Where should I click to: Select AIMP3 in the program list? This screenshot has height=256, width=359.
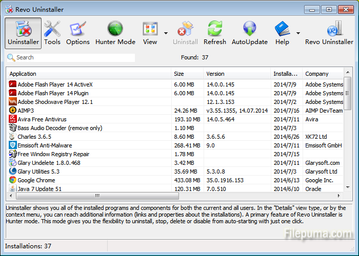(x=26, y=111)
